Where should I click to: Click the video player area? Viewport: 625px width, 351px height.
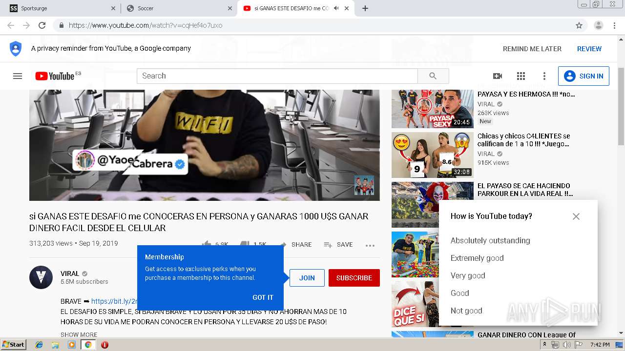coord(204,145)
